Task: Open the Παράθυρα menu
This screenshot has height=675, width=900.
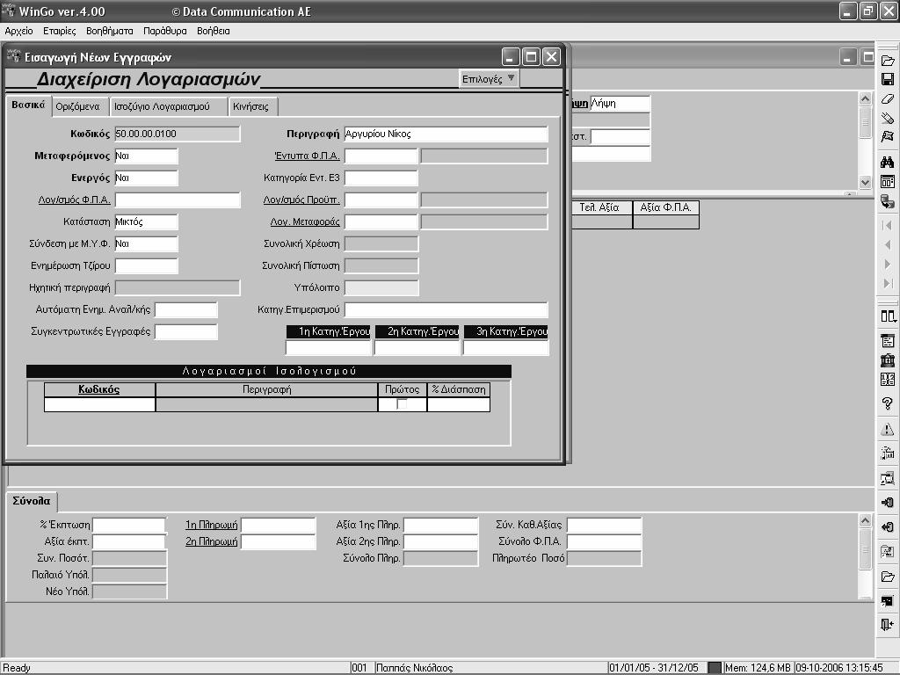Action: [165, 31]
